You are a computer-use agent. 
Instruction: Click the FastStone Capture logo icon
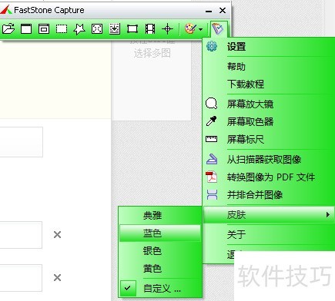6,10
